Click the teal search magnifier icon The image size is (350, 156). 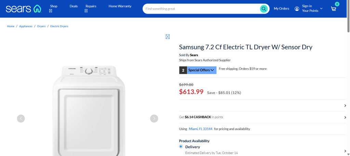pos(264,9)
